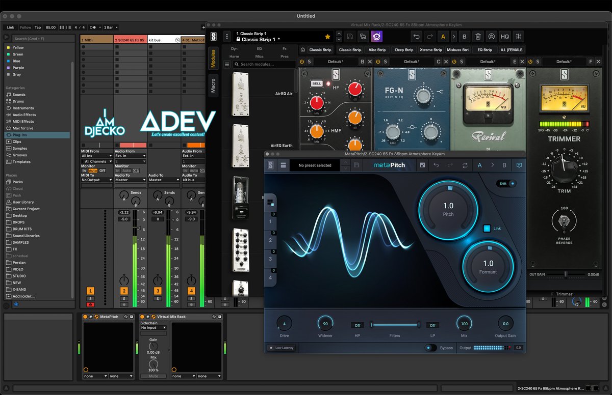
Task: Switch to the Macro side tab
Action: (x=213, y=84)
